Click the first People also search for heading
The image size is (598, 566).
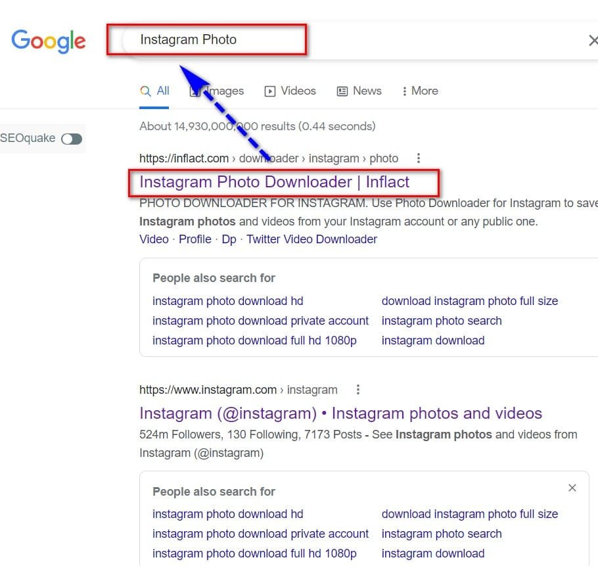[x=214, y=278]
